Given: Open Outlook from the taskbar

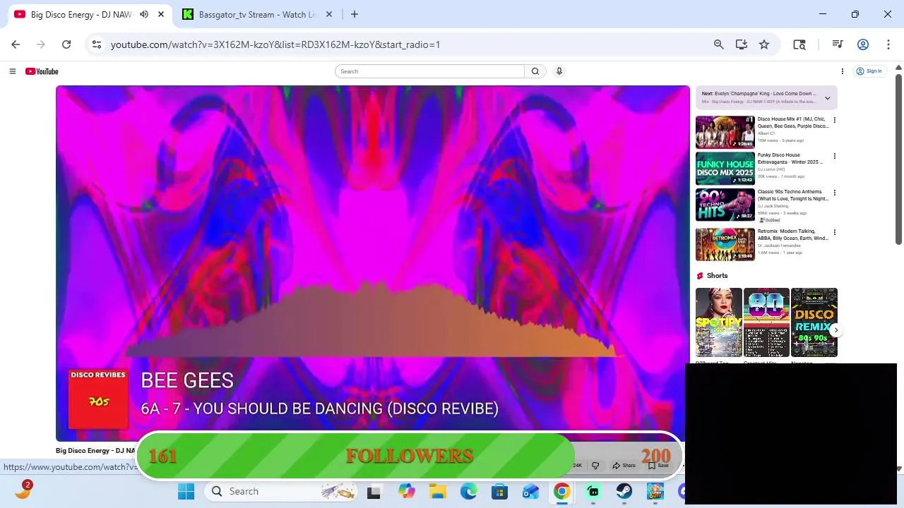Looking at the screenshot, I should click(x=530, y=491).
